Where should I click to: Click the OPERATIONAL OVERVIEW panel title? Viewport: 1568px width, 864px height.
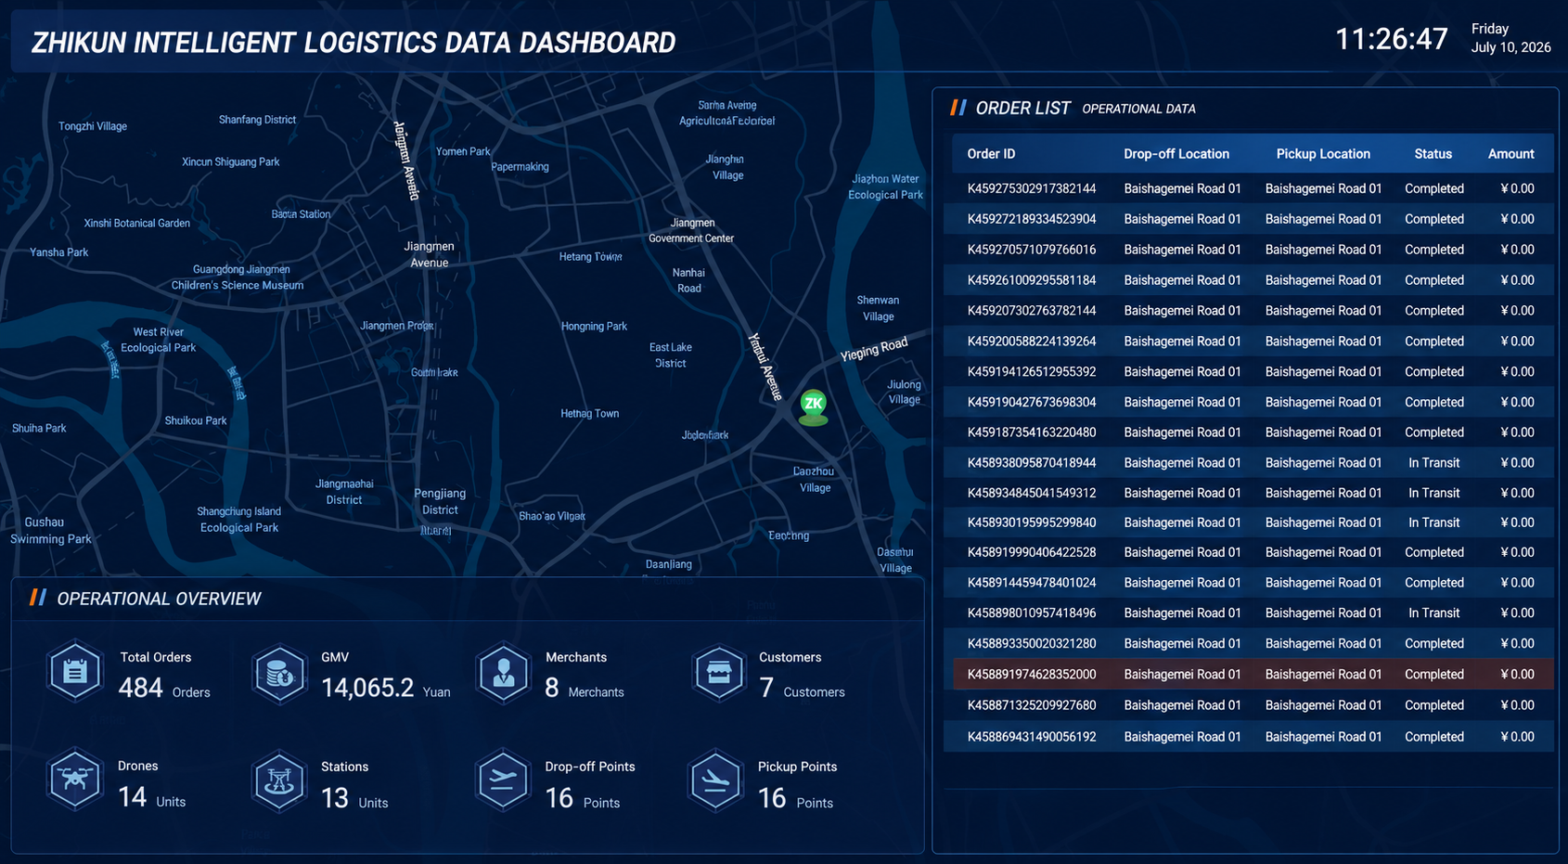pos(159,600)
